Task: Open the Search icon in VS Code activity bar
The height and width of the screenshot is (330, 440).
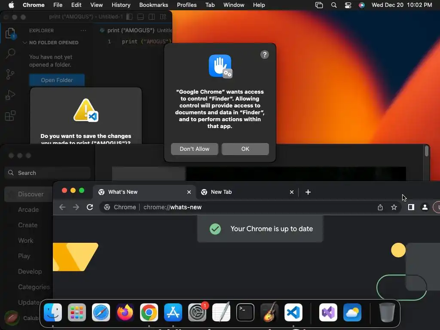Action: click(x=10, y=53)
